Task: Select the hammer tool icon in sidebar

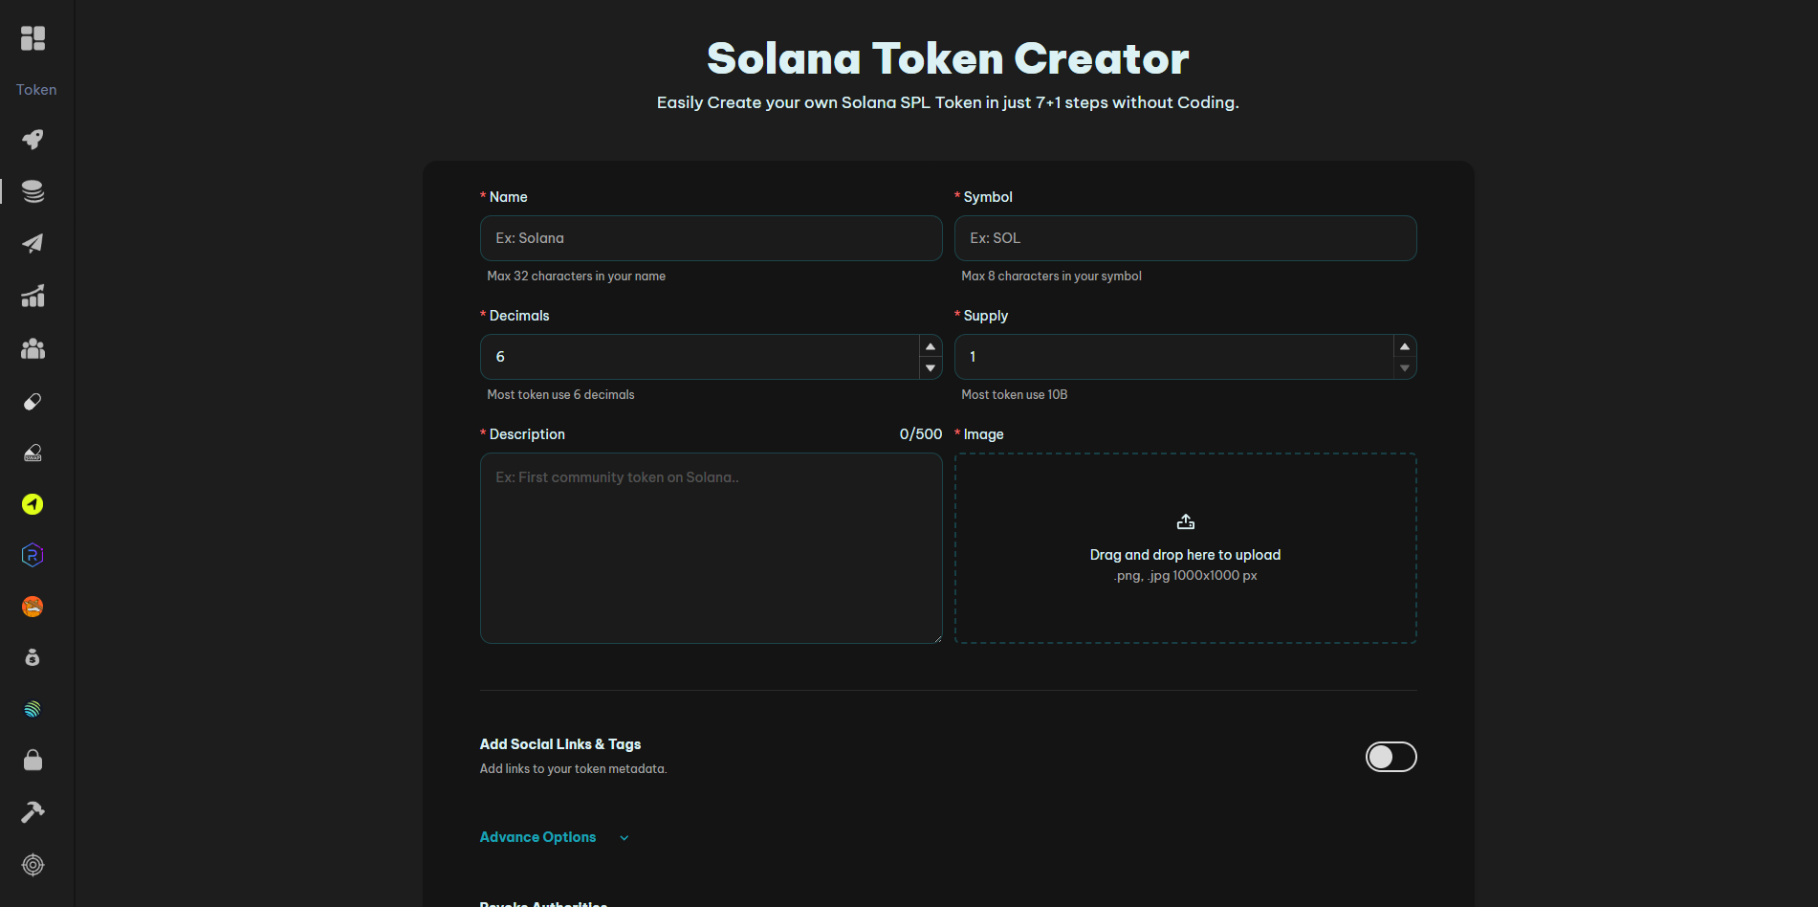Action: pyautogui.click(x=33, y=812)
